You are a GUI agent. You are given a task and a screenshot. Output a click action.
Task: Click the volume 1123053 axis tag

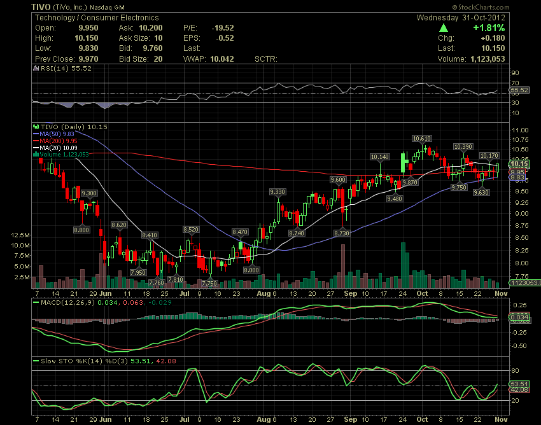pos(525,283)
